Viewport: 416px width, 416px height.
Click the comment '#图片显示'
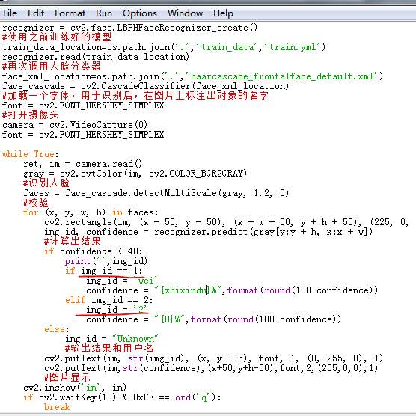(x=67, y=378)
